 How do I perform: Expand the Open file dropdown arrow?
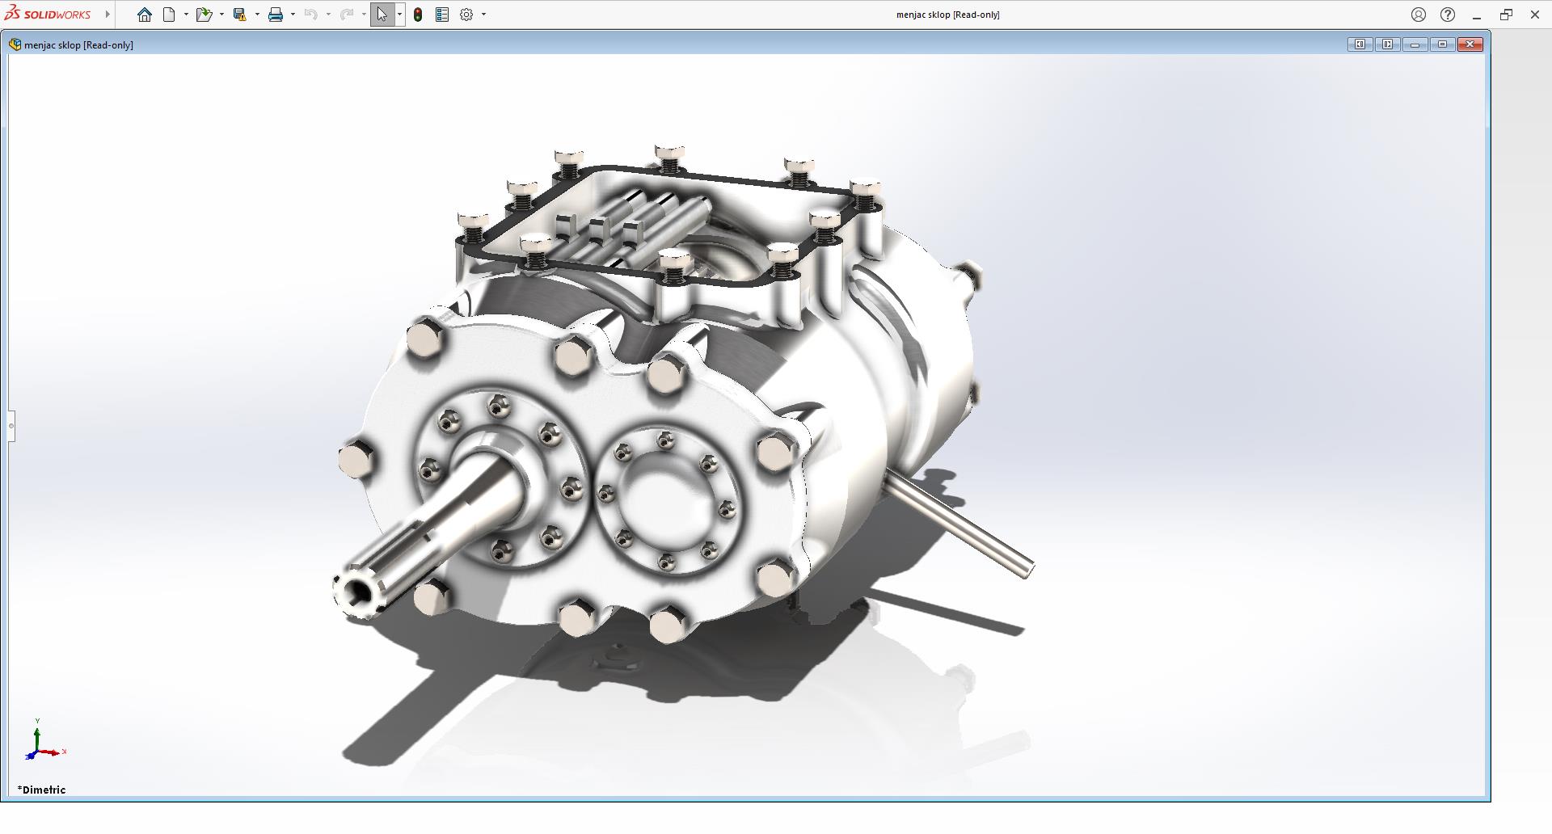coord(221,15)
